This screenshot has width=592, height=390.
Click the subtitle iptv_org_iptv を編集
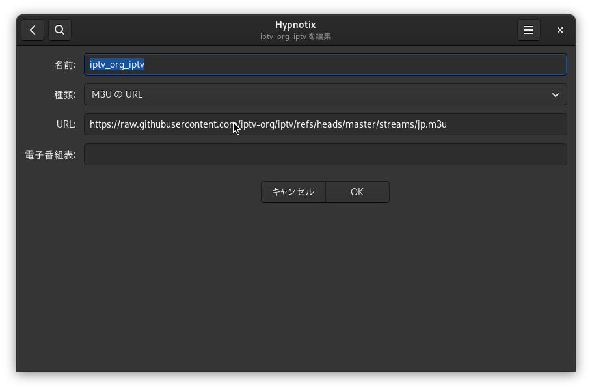[x=295, y=36]
